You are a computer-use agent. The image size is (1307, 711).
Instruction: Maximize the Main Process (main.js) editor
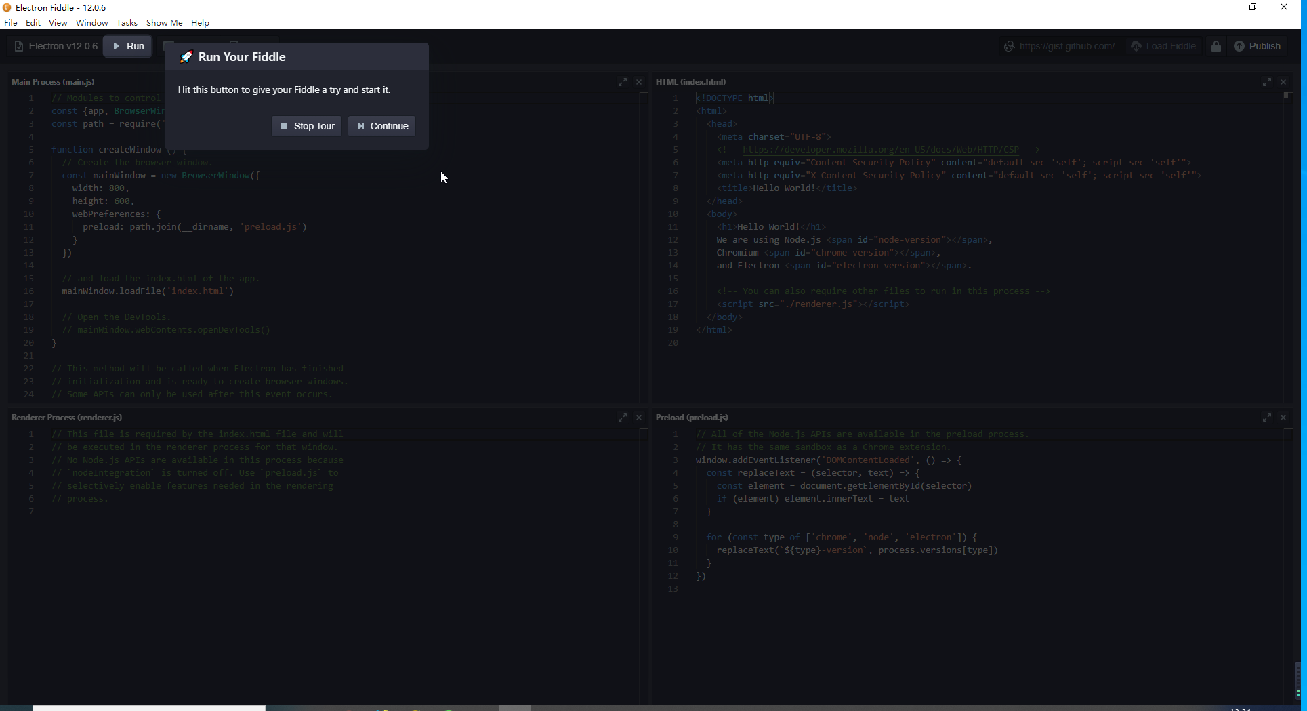tap(623, 82)
